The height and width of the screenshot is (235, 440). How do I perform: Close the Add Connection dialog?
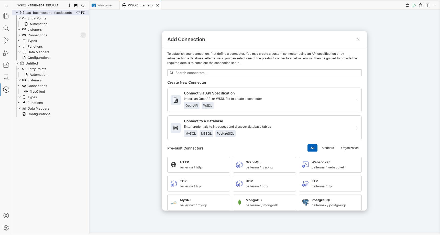click(x=358, y=39)
